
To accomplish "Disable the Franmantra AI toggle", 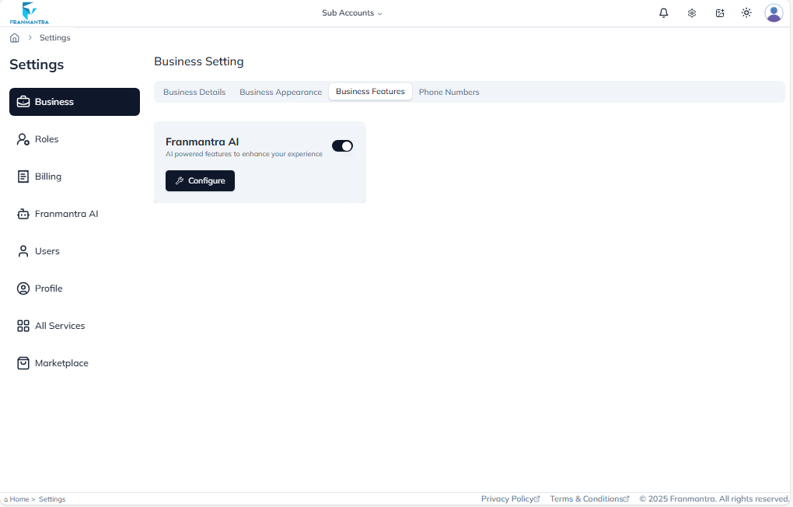I will [x=342, y=145].
